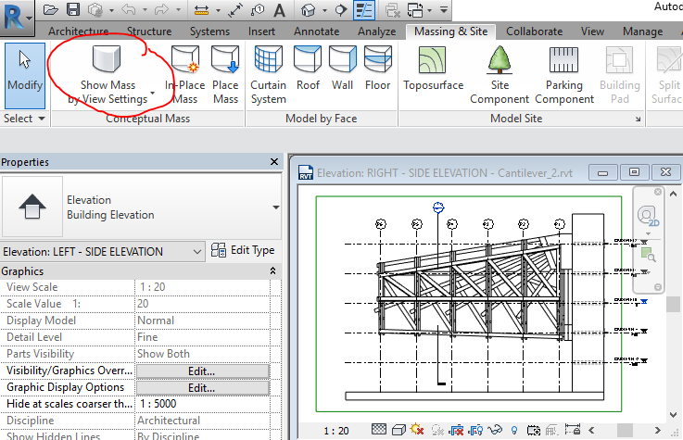Click the Open folder icon

point(51,9)
